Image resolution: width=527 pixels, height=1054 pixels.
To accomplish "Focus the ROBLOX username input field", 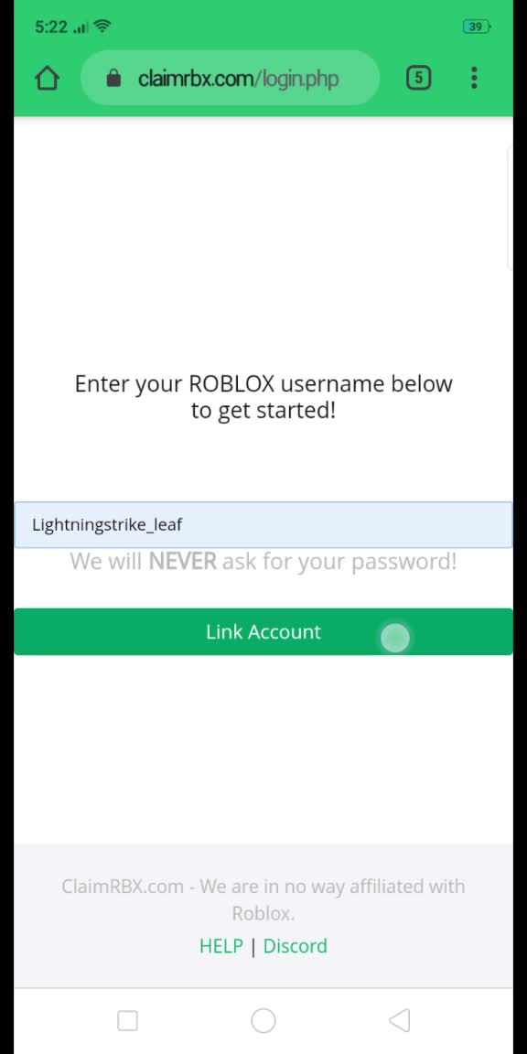I will pos(263,525).
